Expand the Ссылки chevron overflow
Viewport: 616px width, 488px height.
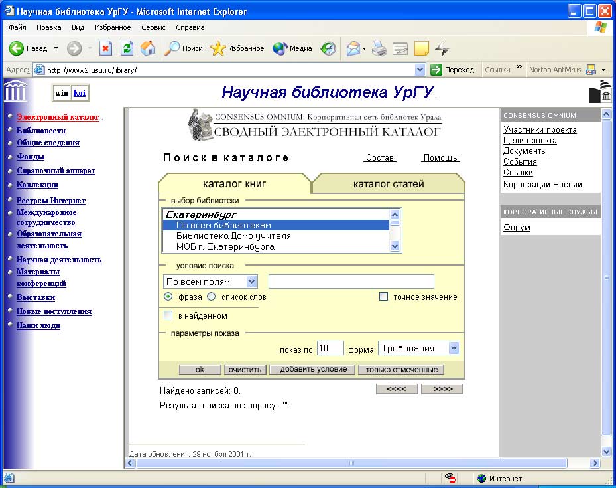coord(519,67)
